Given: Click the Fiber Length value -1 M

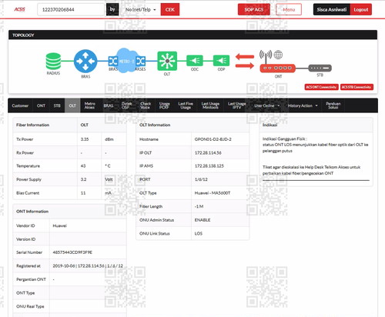Looking at the screenshot, I should click(199, 206).
